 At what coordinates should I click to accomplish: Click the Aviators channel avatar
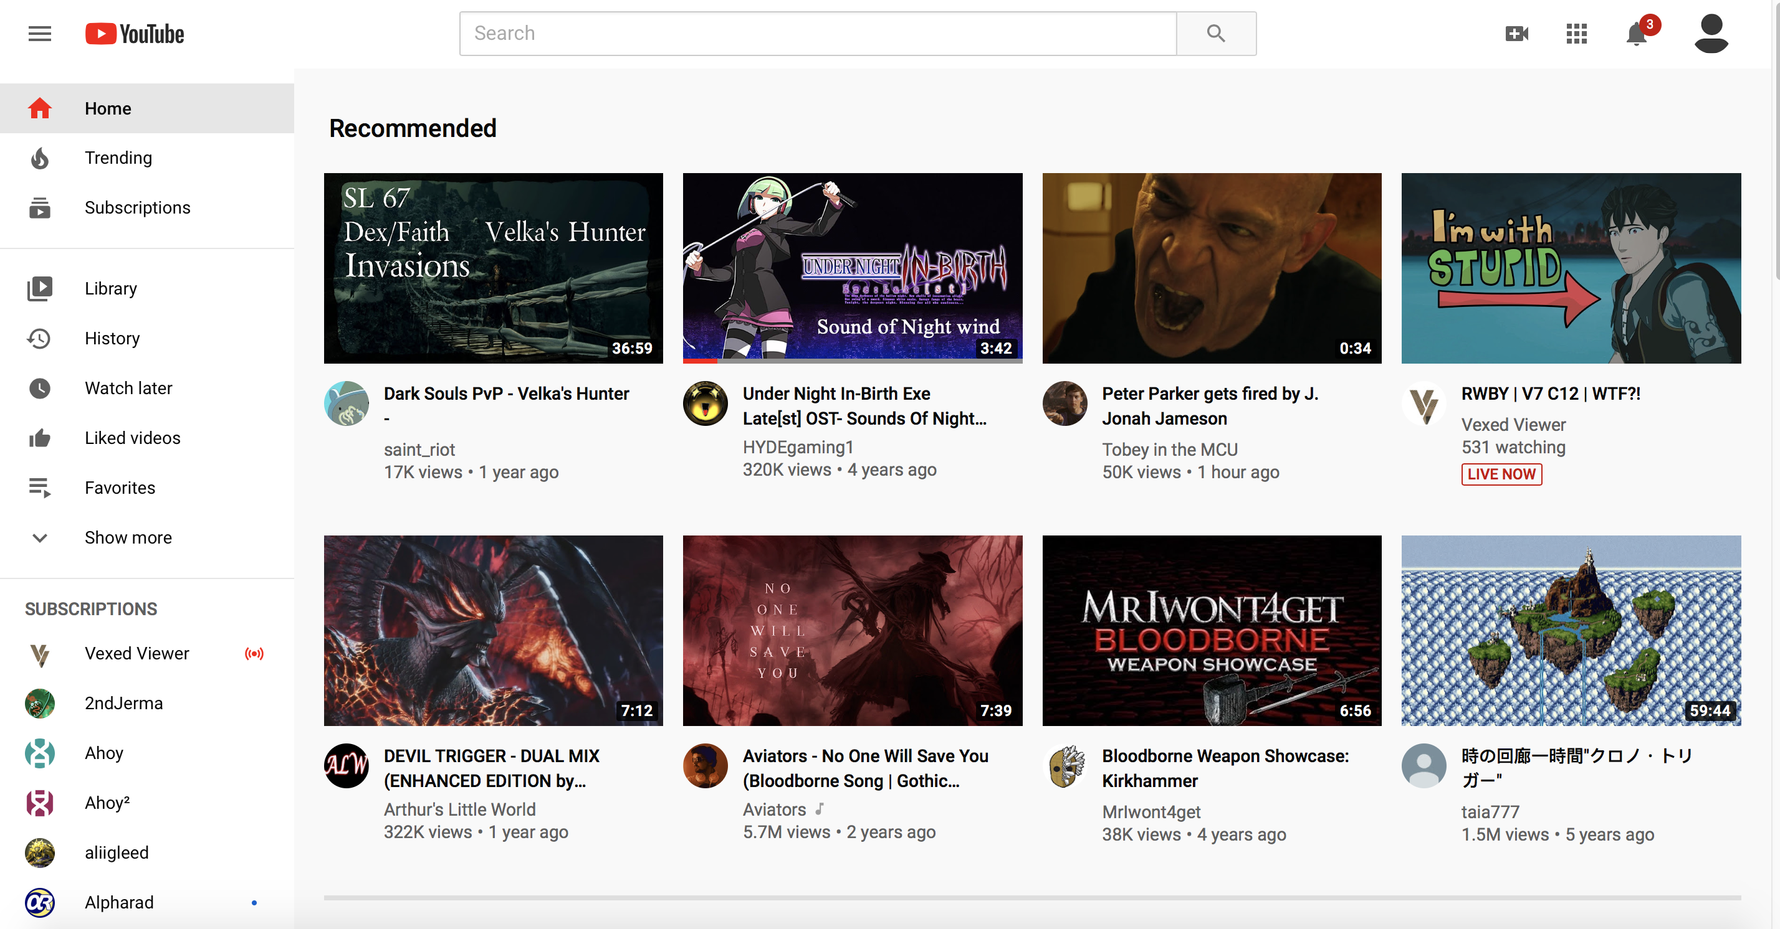(705, 765)
